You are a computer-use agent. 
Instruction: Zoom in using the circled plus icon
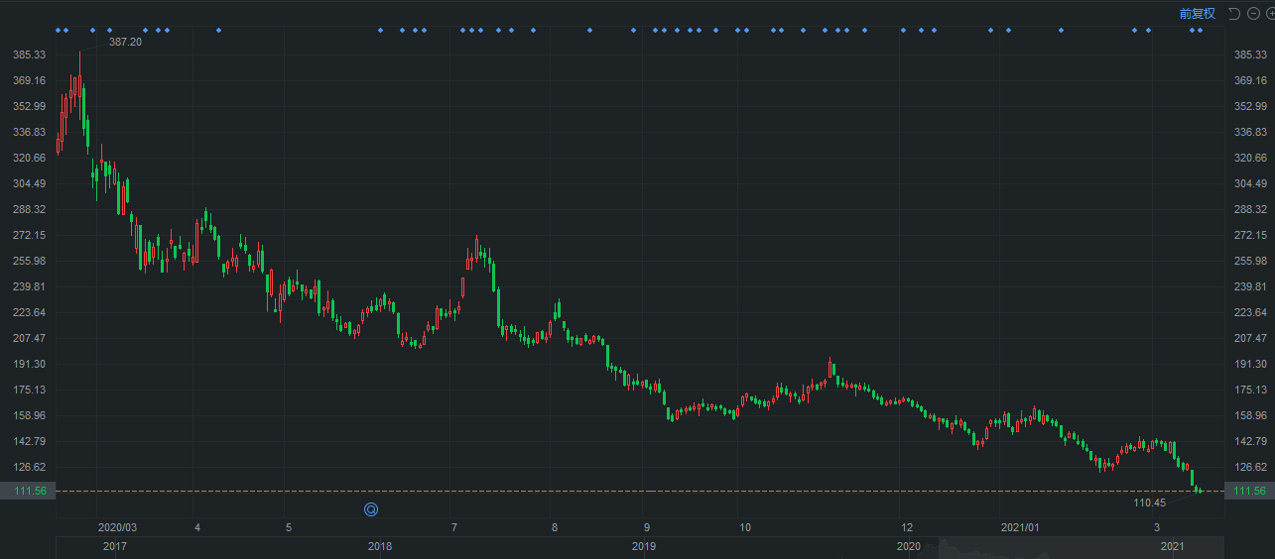1271,13
